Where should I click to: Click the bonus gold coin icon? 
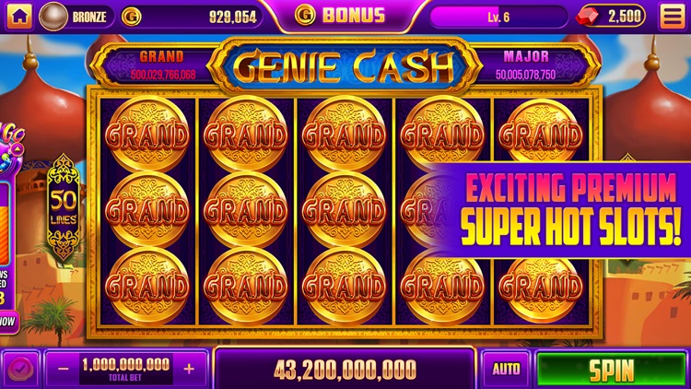305,16
